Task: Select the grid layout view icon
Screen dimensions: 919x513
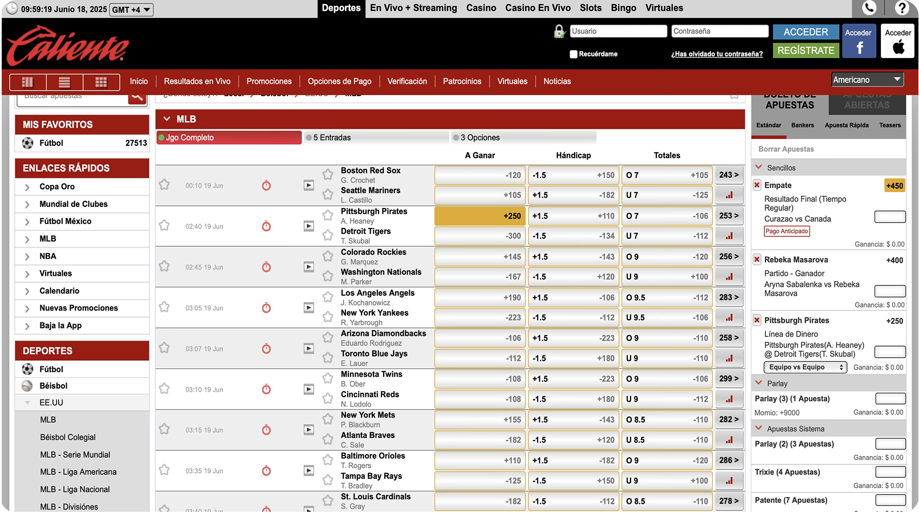Action: click(x=101, y=82)
